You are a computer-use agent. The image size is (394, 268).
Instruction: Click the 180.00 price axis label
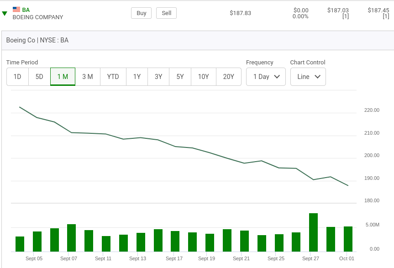coord(372,201)
